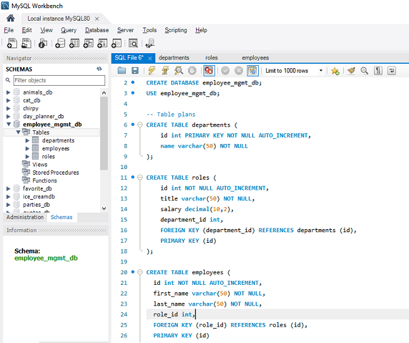Expand the ice_creamdb schema
The width and height of the screenshot is (409, 343).
(8, 197)
